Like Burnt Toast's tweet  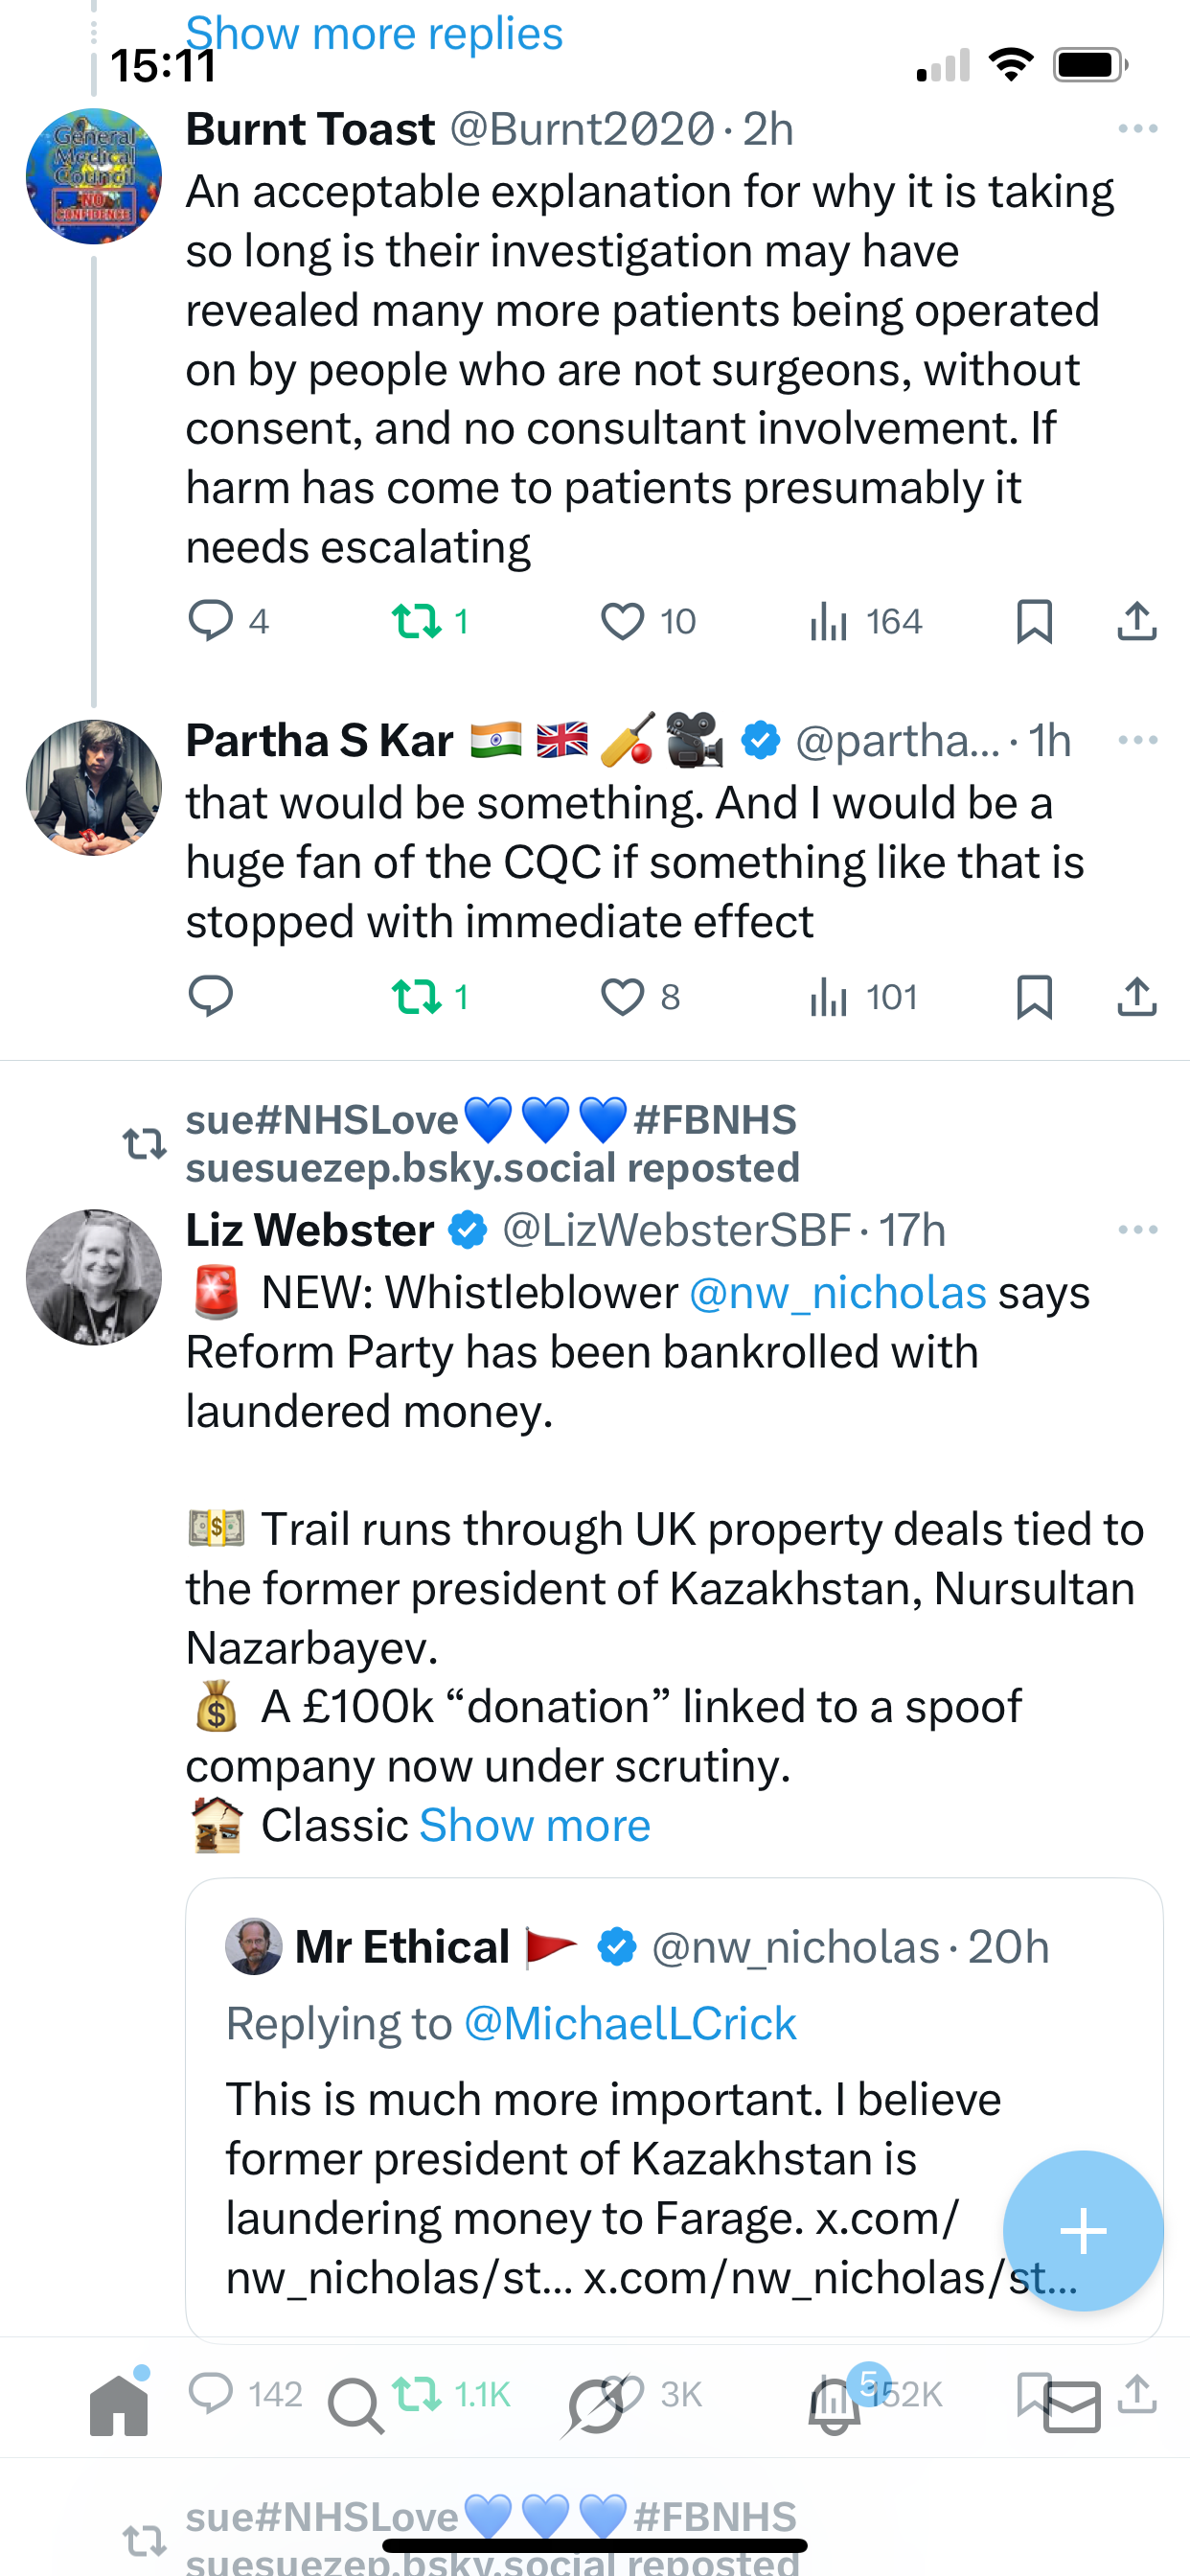[x=622, y=621]
